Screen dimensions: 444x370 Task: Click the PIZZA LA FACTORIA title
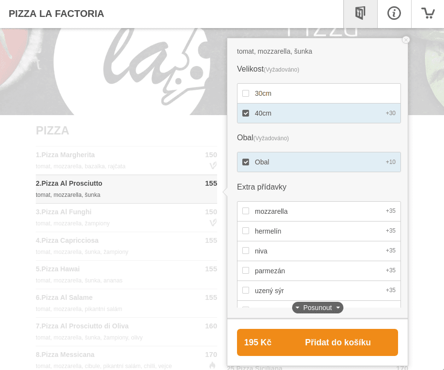(56, 14)
